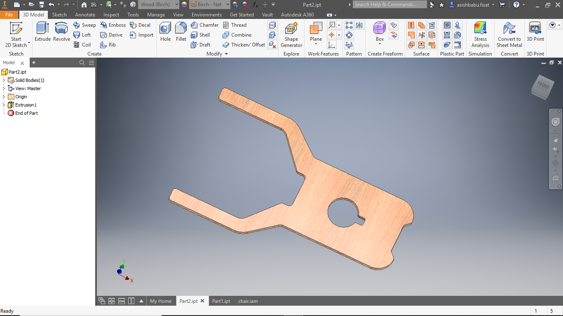Open the fx Parameters icon
Image resolution: width=563 pixels, height=316 pixels.
(x=255, y=5)
